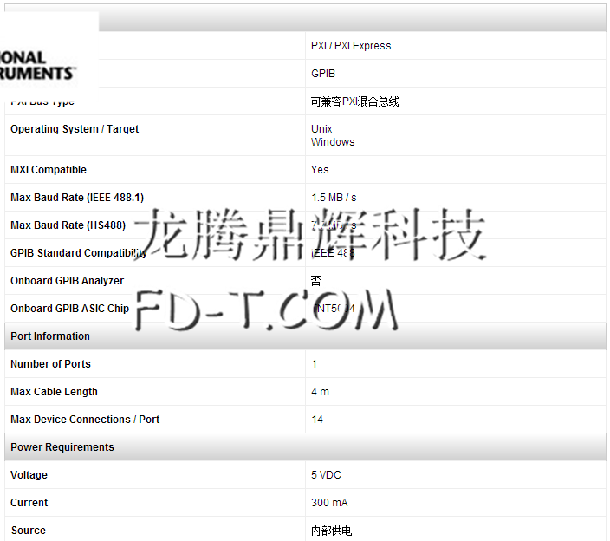Click the Number of Ports label
Image resolution: width=610 pixels, height=541 pixels.
[x=50, y=364]
